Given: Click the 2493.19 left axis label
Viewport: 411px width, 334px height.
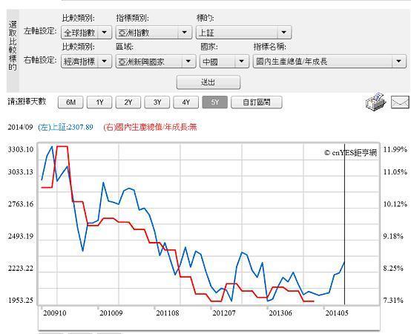Looking at the screenshot, I should tap(21, 236).
